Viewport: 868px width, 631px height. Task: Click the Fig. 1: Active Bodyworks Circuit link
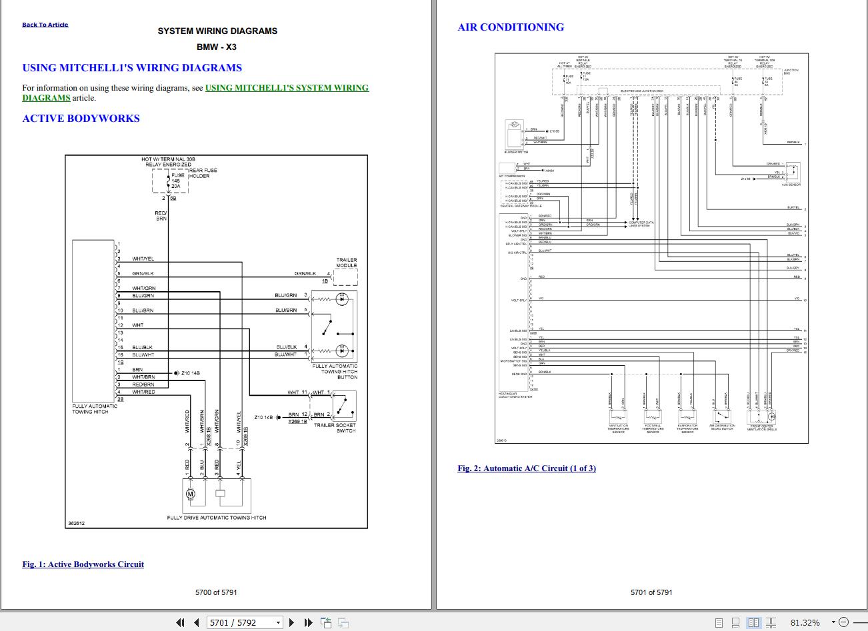pos(83,564)
